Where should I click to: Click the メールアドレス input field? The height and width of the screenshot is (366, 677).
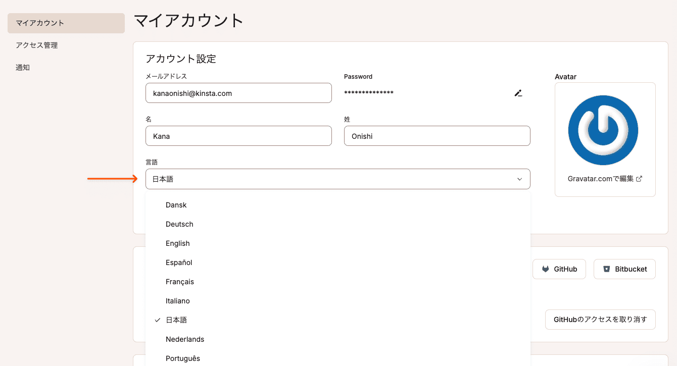238,93
